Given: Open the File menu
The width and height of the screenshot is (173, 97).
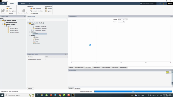Looking at the screenshot, I should pos(3,4).
